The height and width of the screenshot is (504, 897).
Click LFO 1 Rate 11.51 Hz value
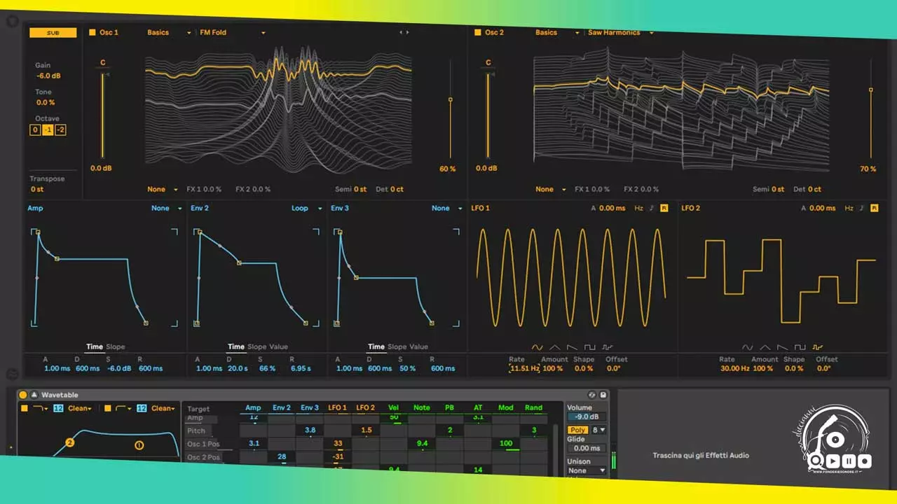[x=525, y=368]
